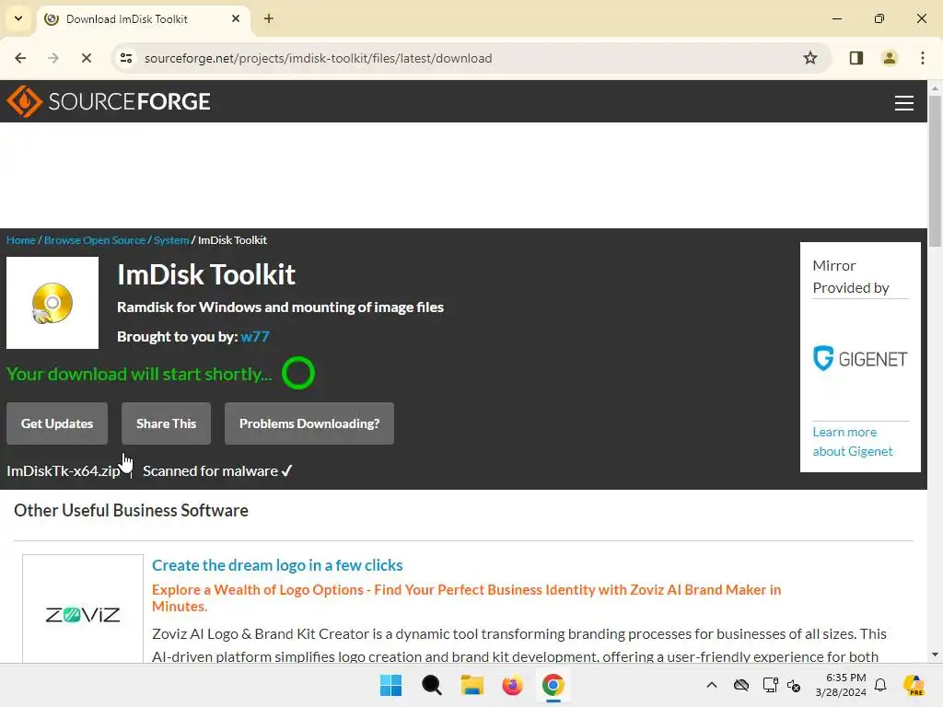The height and width of the screenshot is (707, 943).
Task: Click the ImDisk Toolkit heading
Action: 206,274
